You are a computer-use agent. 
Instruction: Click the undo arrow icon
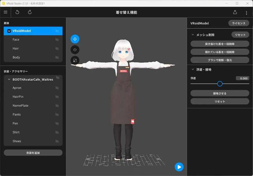(x=17, y=12)
